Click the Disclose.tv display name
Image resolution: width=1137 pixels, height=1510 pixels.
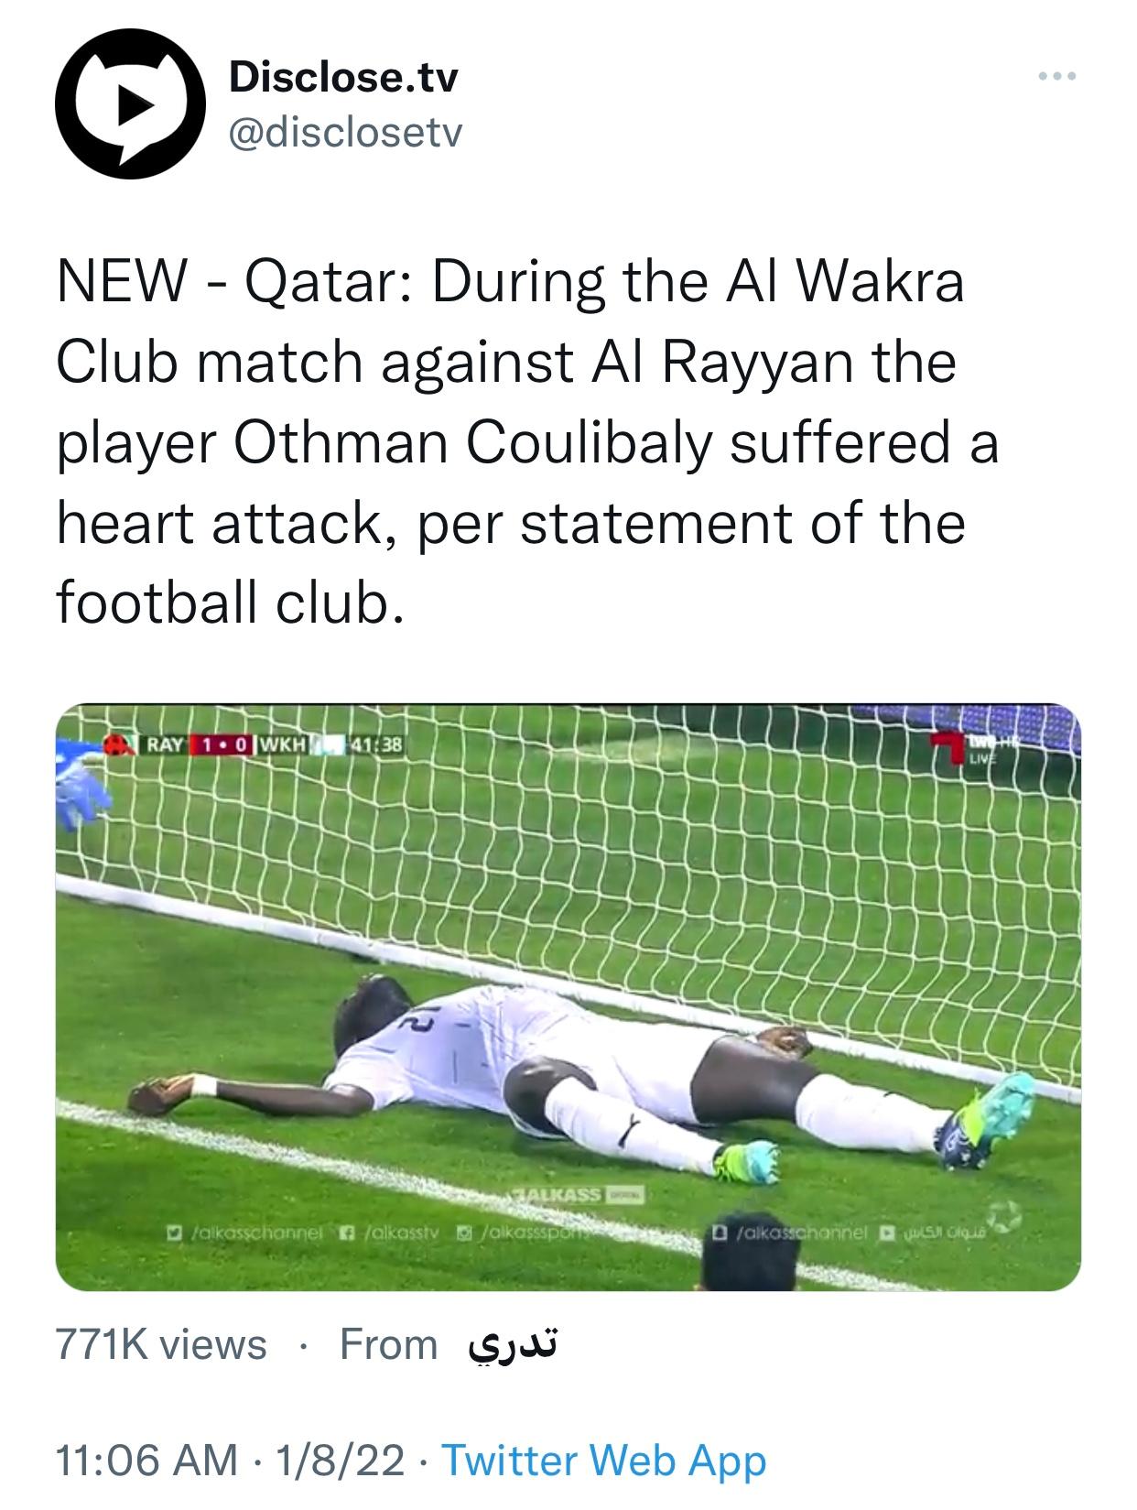point(343,76)
